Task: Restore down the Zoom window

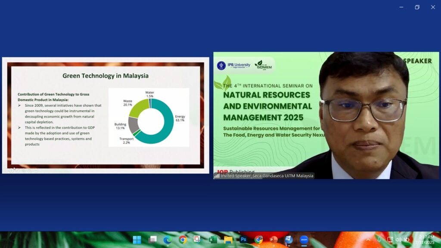Action: click(x=417, y=7)
